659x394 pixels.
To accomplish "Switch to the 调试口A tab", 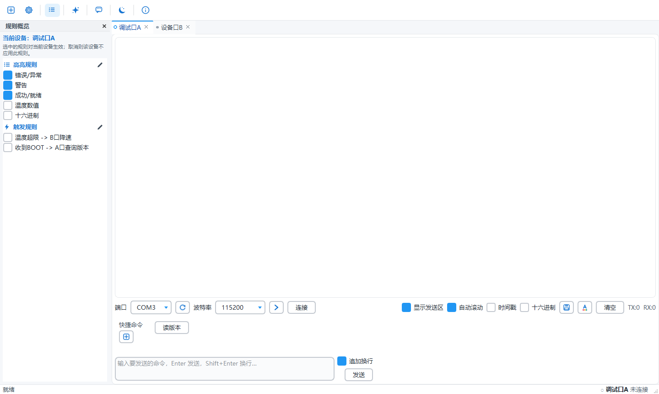I will point(130,27).
